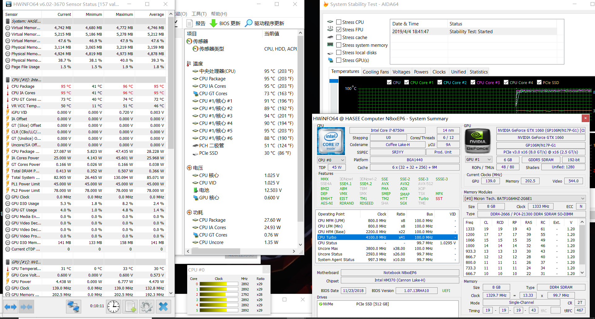Toggle the PCIe SSD graph checkbox
Image resolution: width=595 pixels, height=319 pixels.
[x=539, y=82]
